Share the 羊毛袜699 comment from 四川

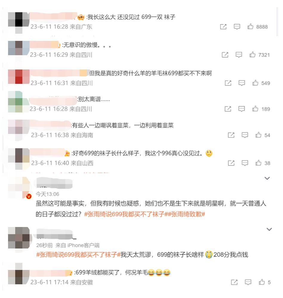pos(228,83)
